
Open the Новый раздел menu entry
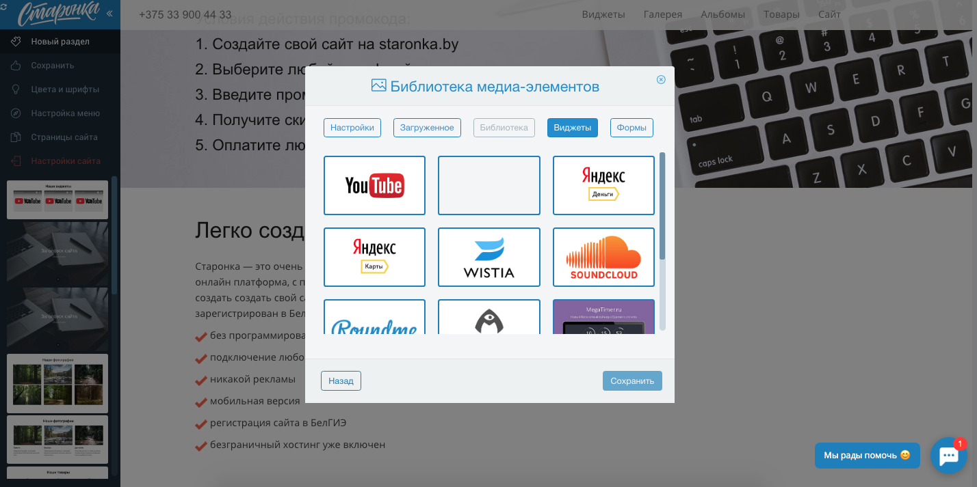coord(60,42)
